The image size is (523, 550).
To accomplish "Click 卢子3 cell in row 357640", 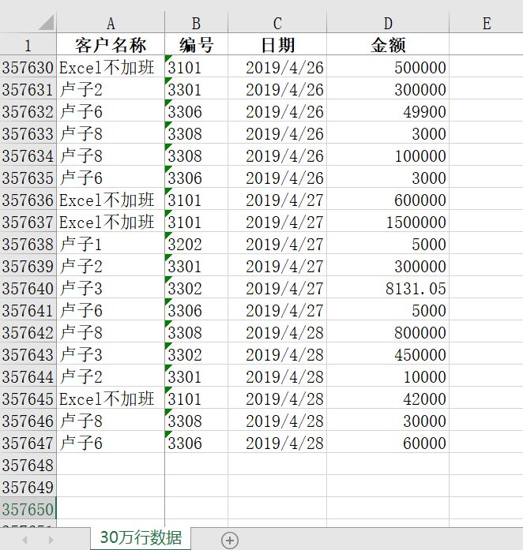I will pos(111,288).
